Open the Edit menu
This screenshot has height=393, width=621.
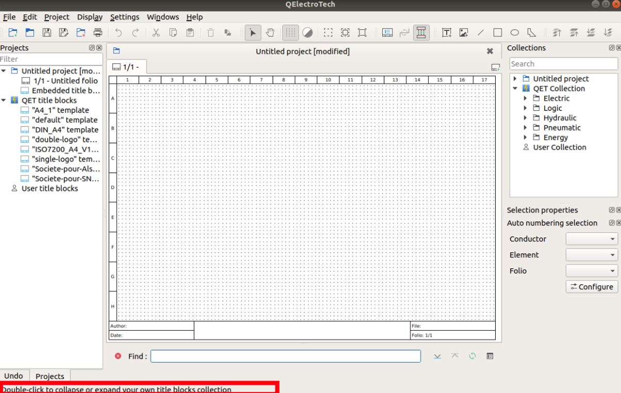click(x=29, y=17)
